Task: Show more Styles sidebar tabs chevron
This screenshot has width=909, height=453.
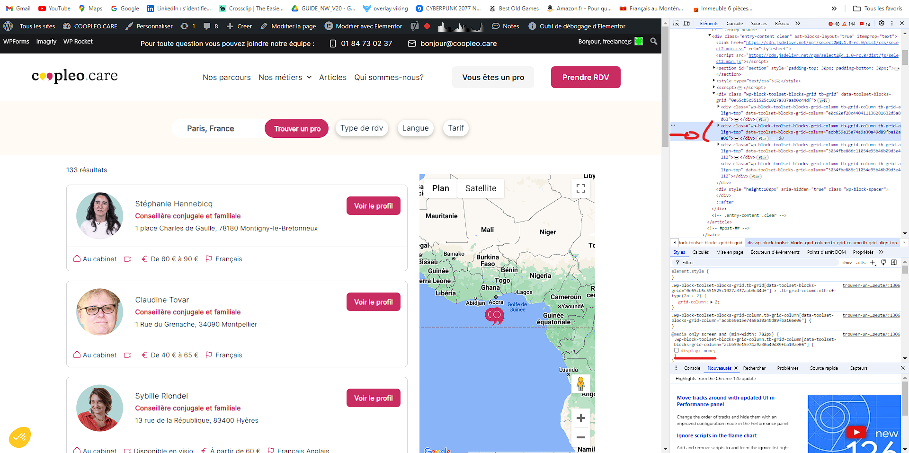Action: pyautogui.click(x=881, y=252)
